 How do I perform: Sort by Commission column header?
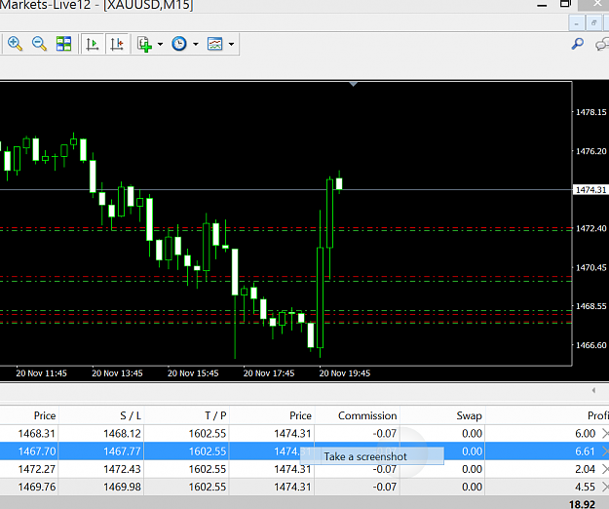tap(367, 415)
